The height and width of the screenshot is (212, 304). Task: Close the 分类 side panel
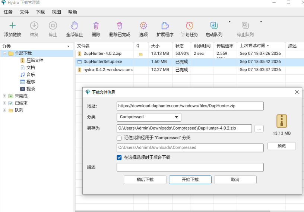pyautogui.click(x=68, y=46)
